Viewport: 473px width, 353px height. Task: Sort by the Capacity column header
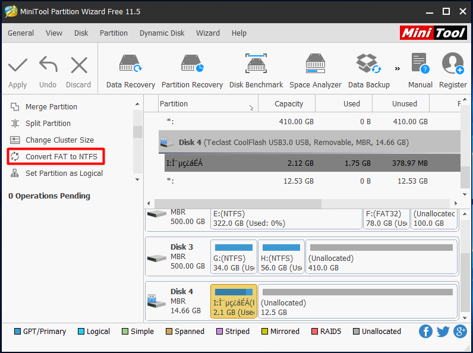[x=286, y=104]
